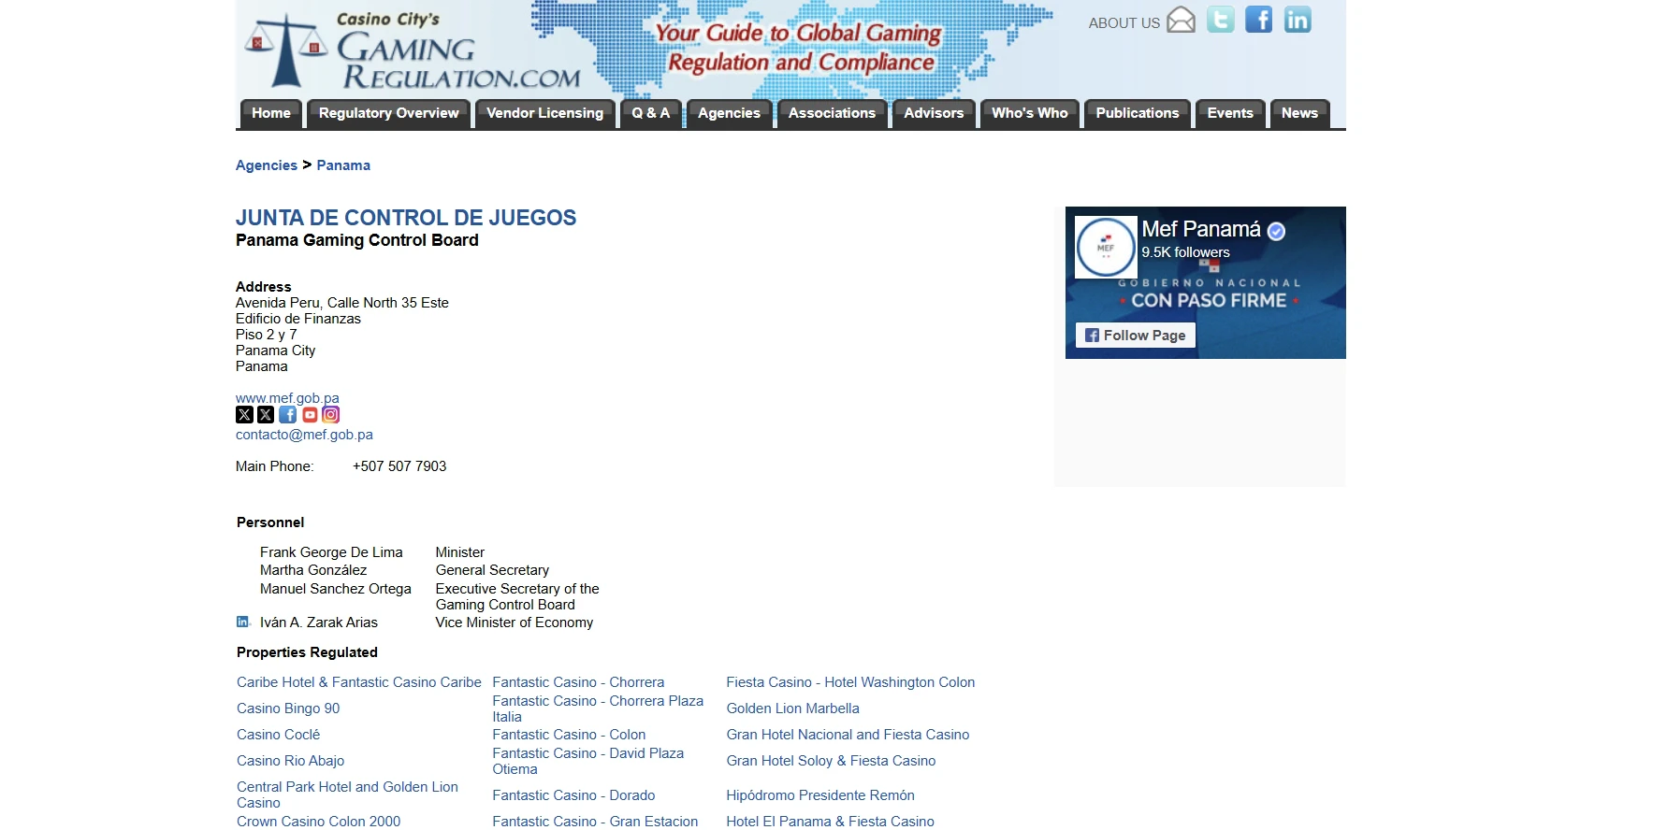The image size is (1653, 830).
Task: Open Gran Hotel Soloy & Fiesta Casino
Action: pos(832,761)
